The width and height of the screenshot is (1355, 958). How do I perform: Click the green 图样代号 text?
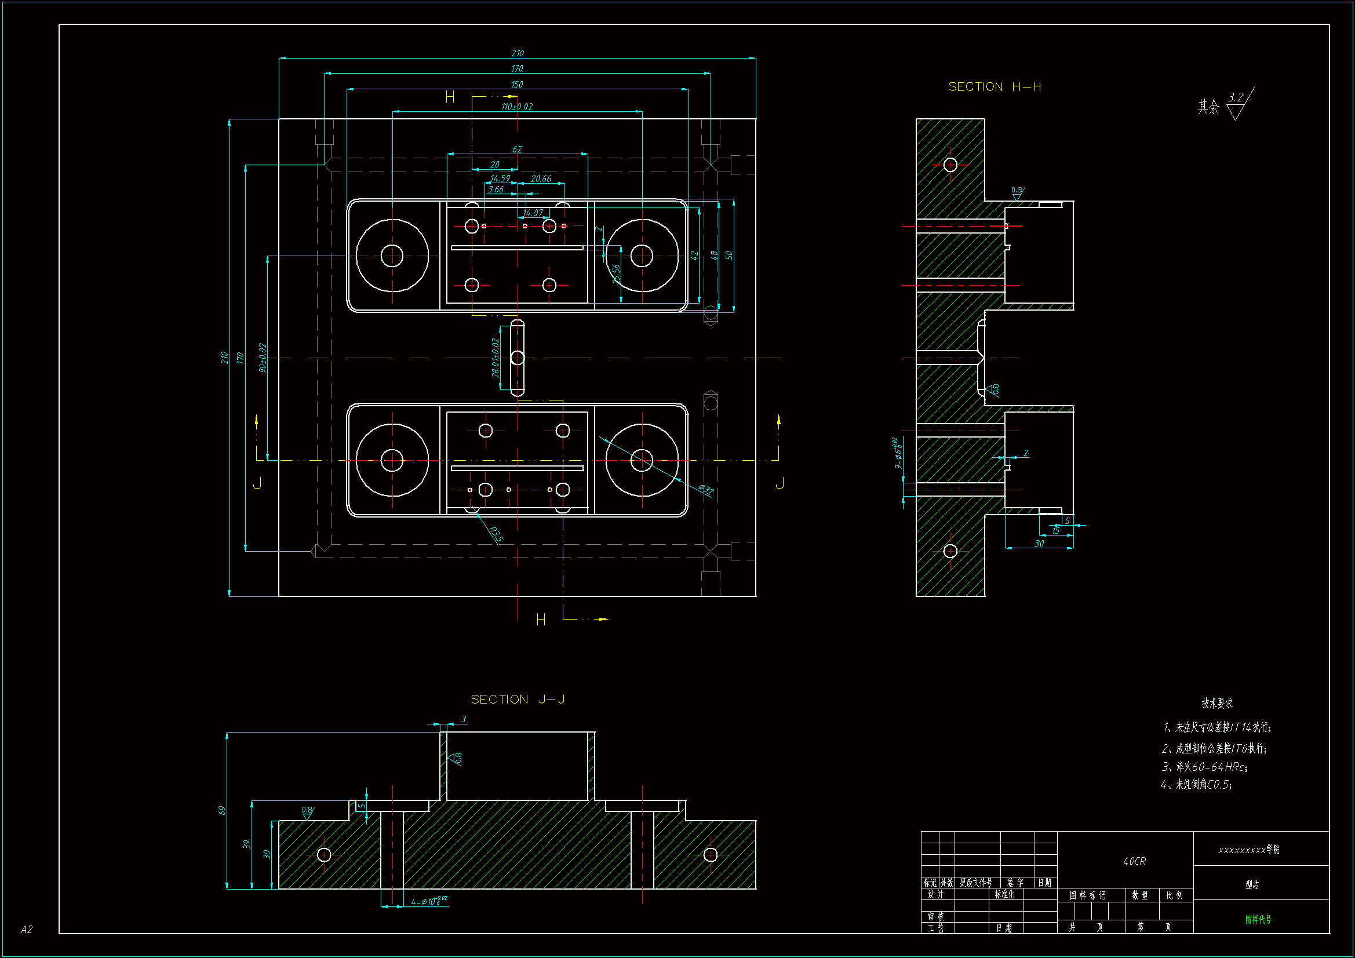click(1258, 920)
